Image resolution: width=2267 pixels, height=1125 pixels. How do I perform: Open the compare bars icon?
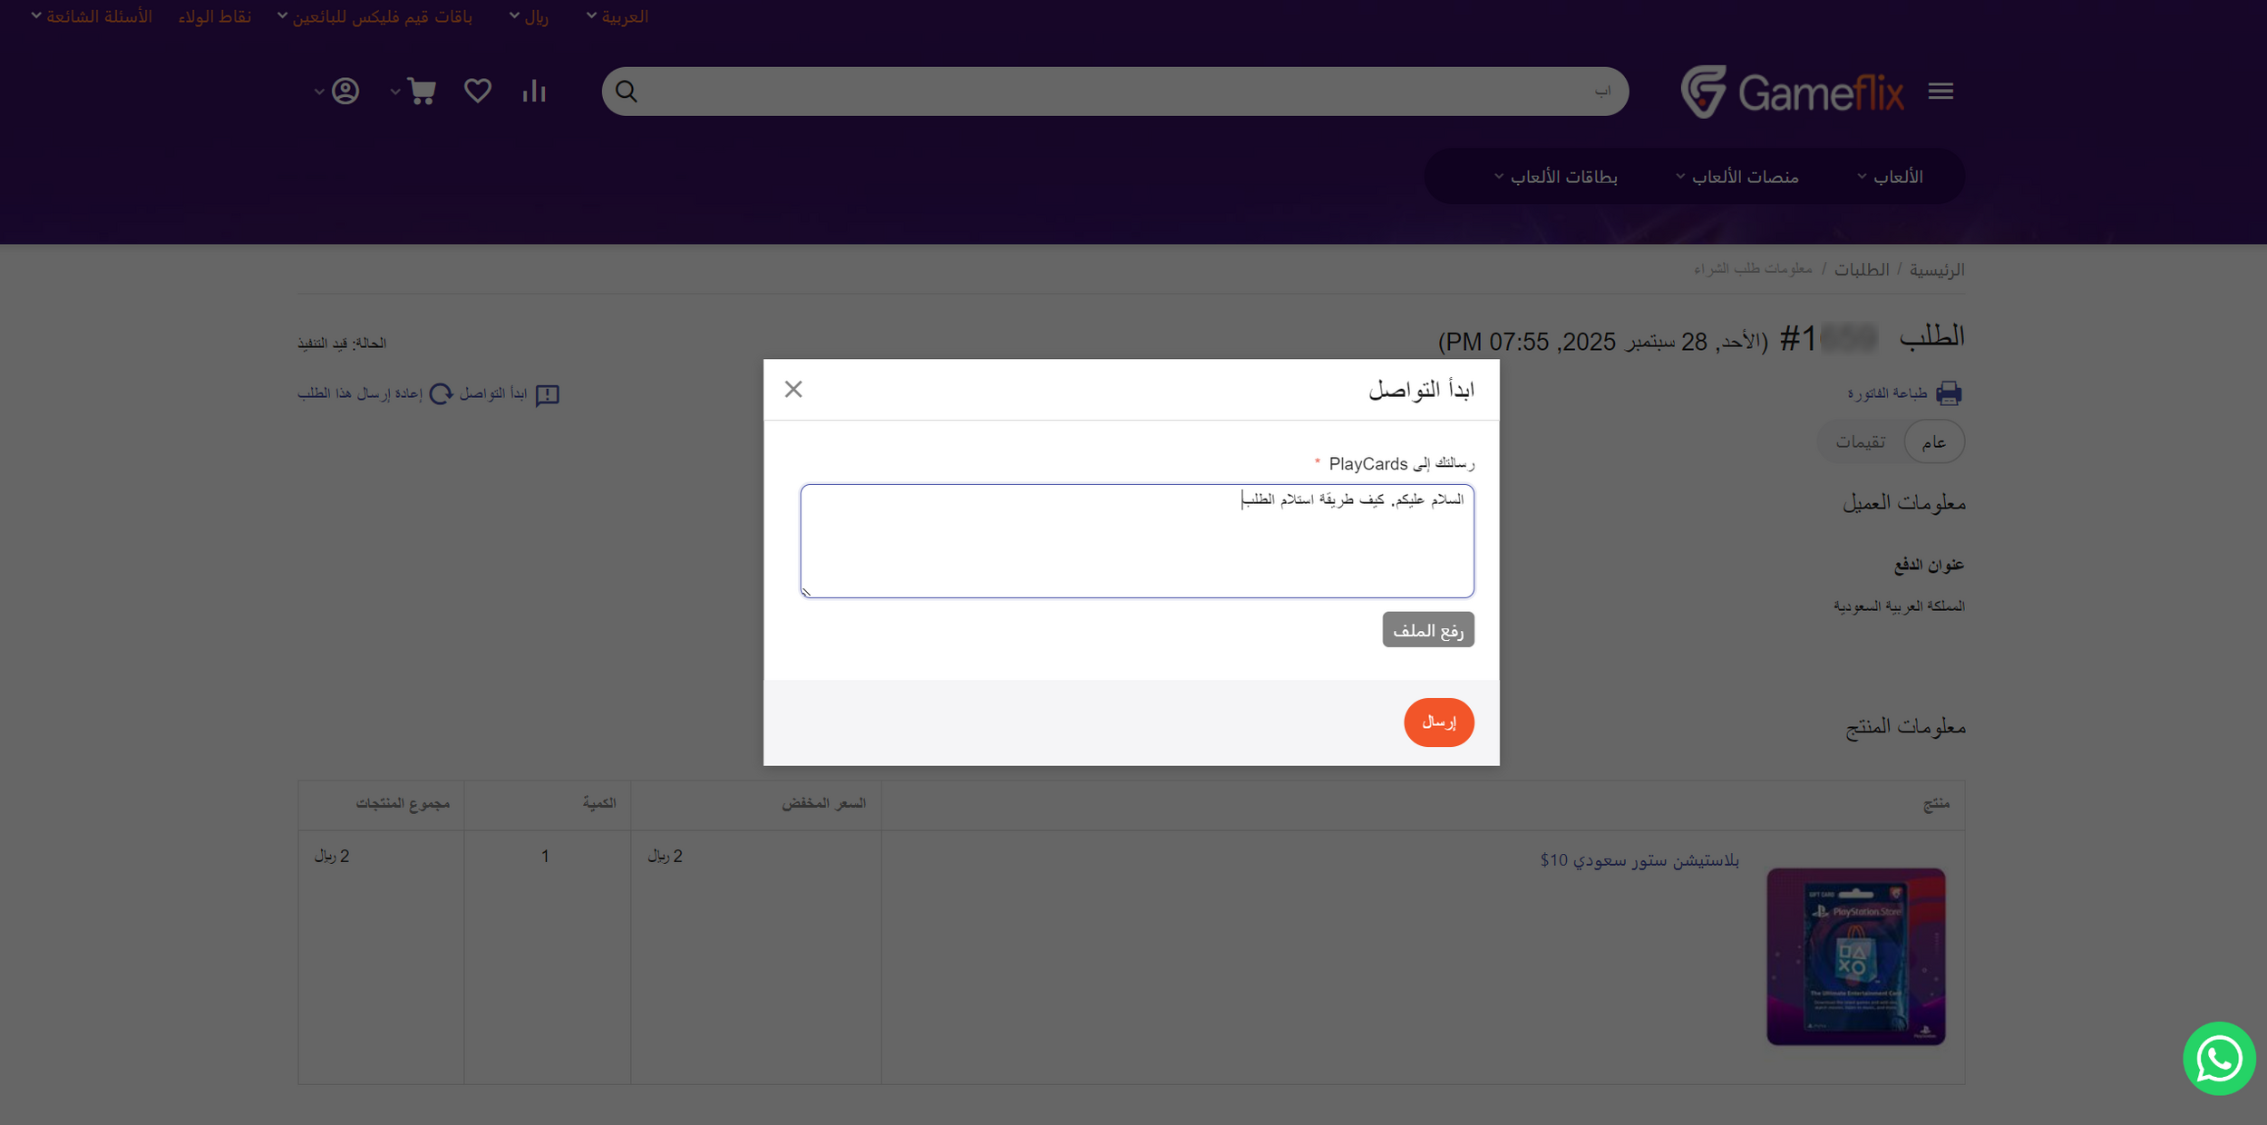[534, 91]
